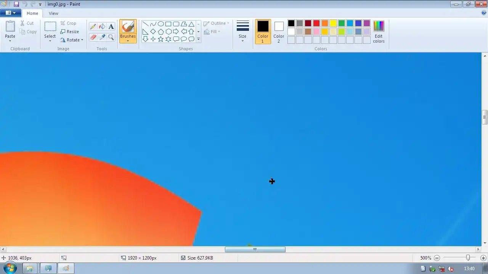Choose the Right arrow shape
488x274 pixels.
(x=176, y=32)
